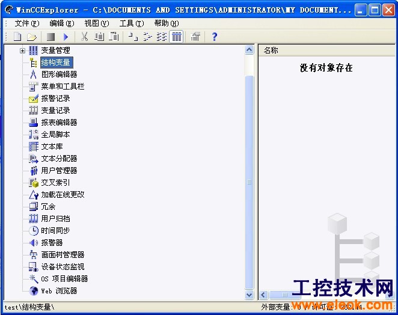
Task: Select the 冗余 tree item
Action: point(48,207)
